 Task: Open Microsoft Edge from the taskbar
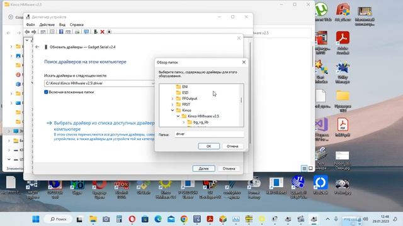click(x=158, y=219)
